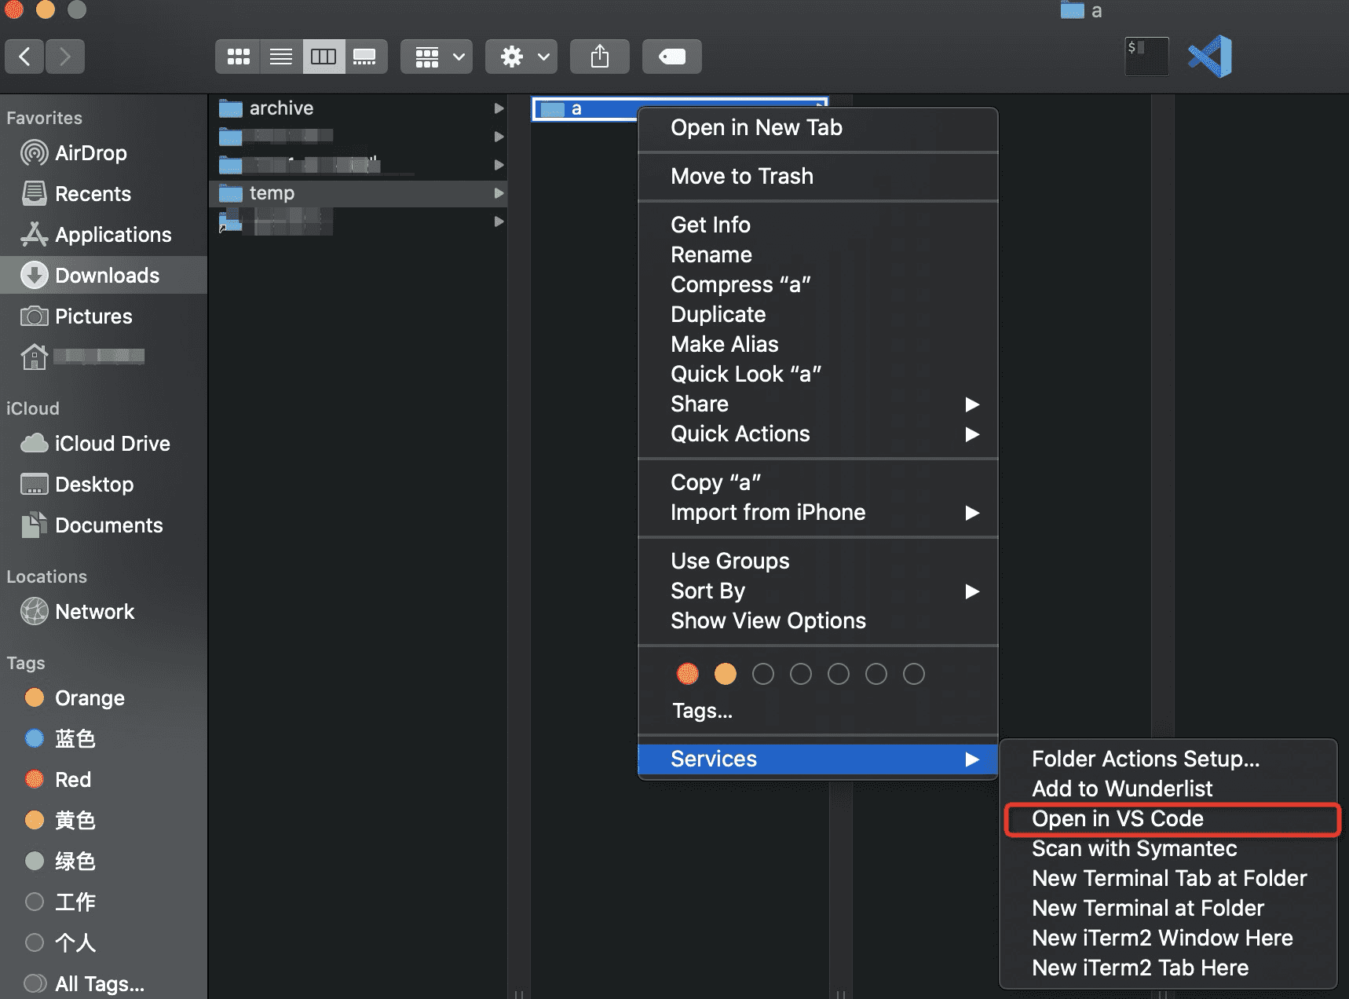
Task: Click the Share toolbar button
Action: pos(600,57)
